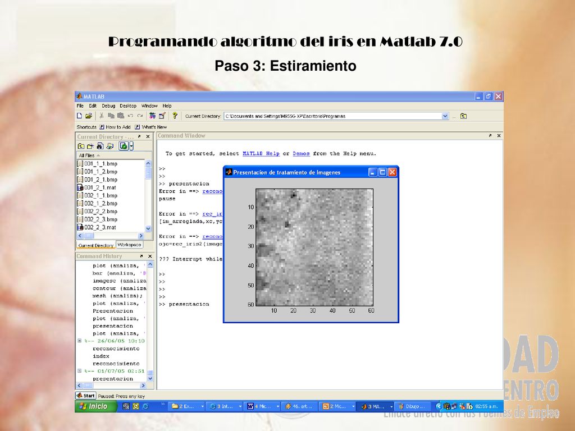
Task: Click the file list horizontal scroll-right arrow
Action: (x=141, y=236)
